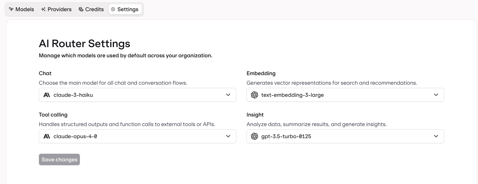Open the gpt-3.5-turbo-0125 insight selector
This screenshot has width=478, height=184.
click(x=345, y=136)
